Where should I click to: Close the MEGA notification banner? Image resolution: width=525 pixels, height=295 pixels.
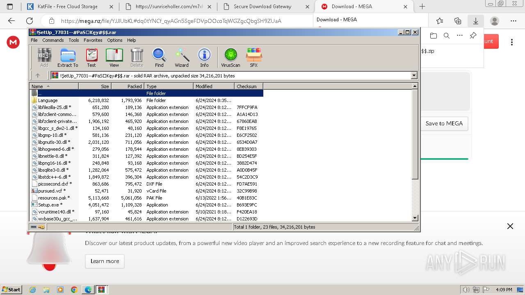(x=510, y=226)
